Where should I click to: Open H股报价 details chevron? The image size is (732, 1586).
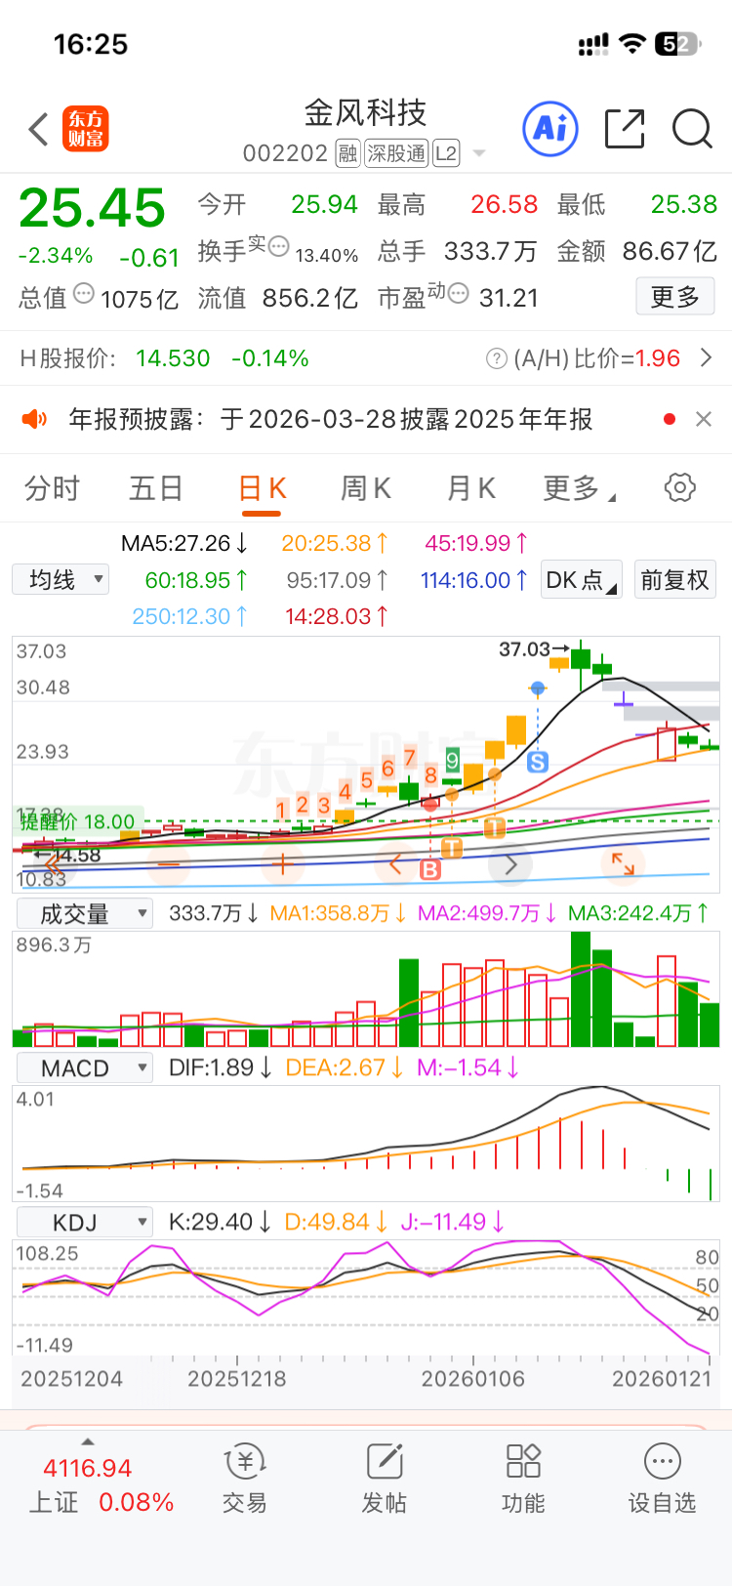point(707,358)
